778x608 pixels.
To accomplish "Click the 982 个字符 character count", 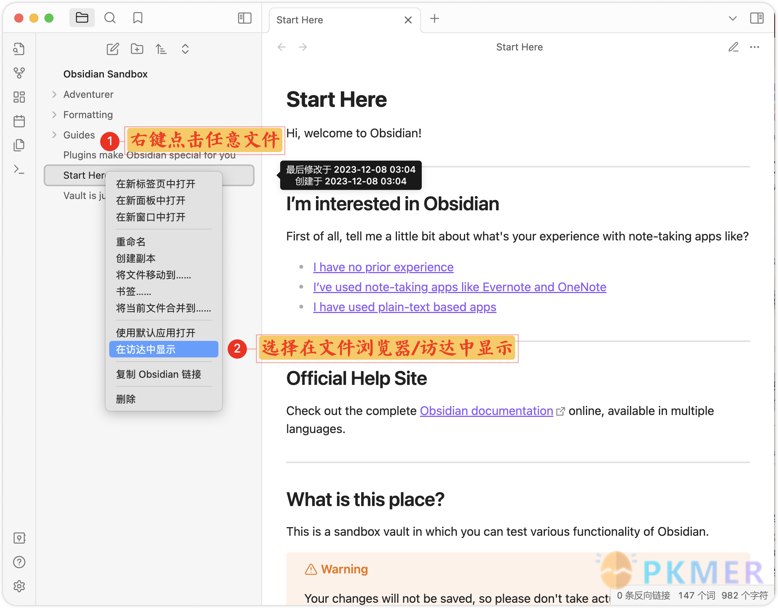I will tap(744, 596).
